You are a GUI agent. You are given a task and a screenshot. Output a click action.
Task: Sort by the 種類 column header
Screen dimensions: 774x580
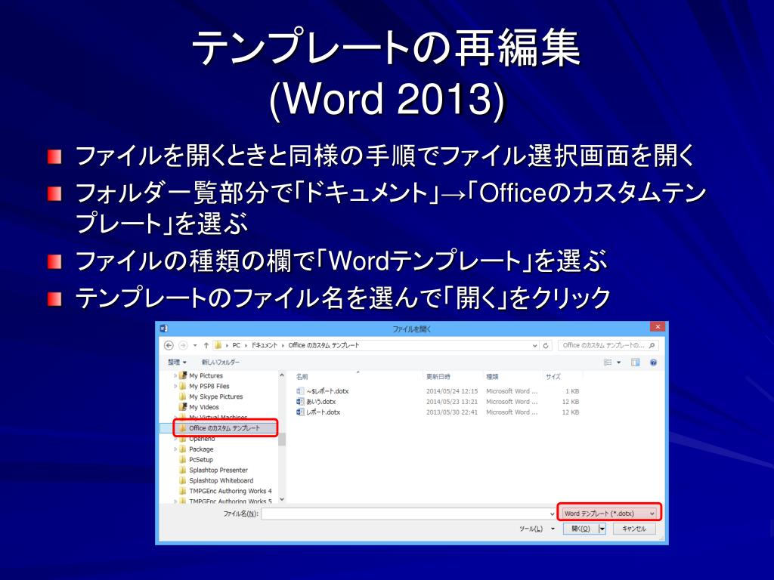pyautogui.click(x=492, y=377)
